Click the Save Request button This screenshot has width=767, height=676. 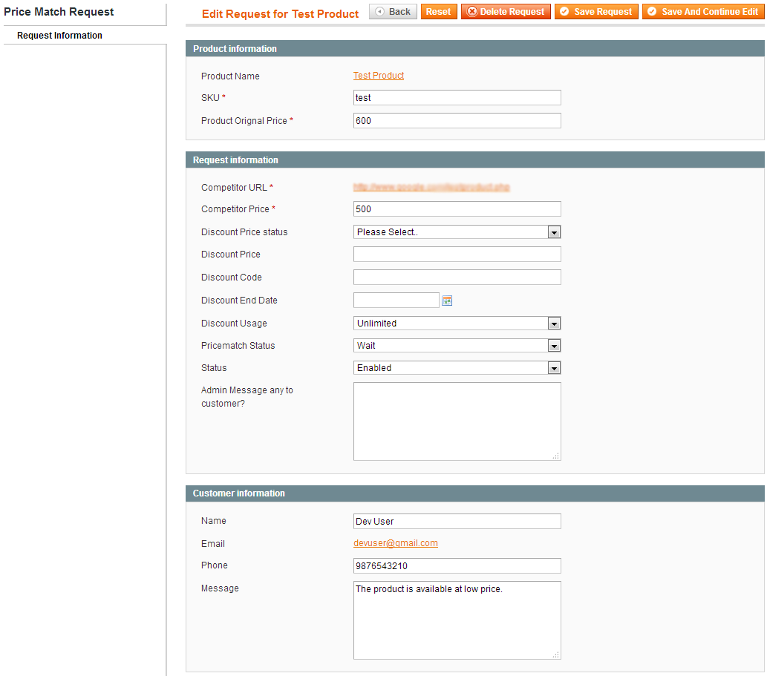point(595,12)
